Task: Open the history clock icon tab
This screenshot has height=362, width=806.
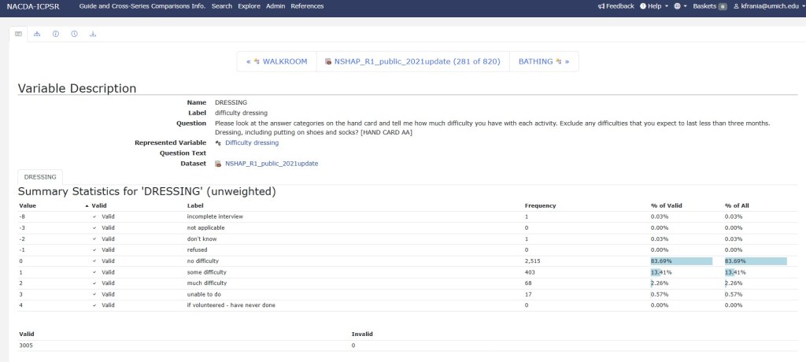Action: coord(74,35)
